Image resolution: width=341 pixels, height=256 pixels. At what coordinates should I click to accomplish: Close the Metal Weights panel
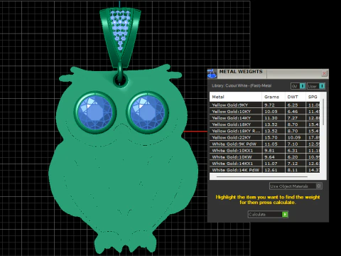(324, 73)
